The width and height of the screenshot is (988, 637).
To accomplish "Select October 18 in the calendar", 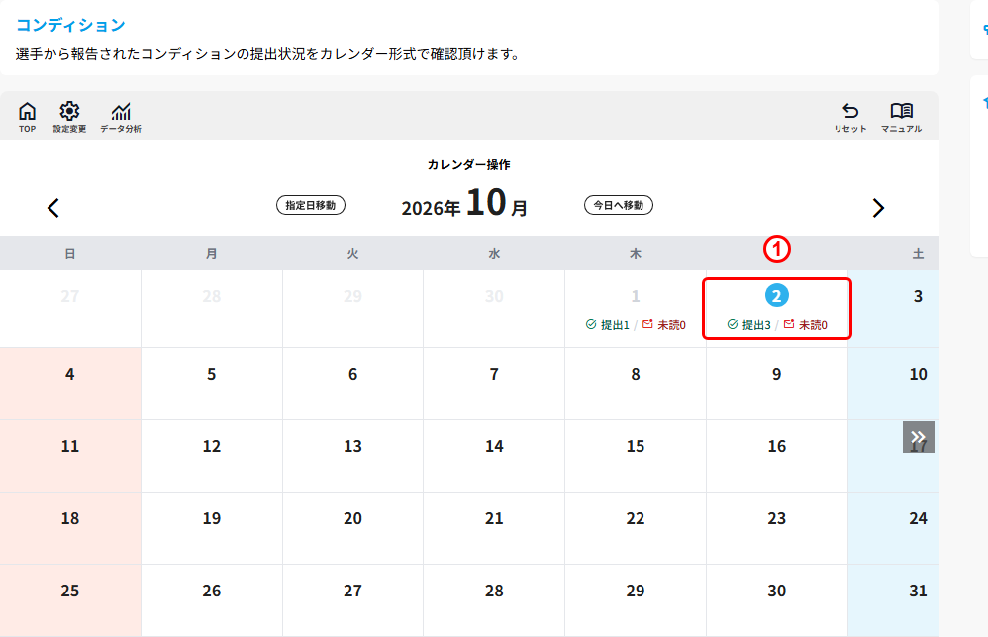I will [70, 518].
